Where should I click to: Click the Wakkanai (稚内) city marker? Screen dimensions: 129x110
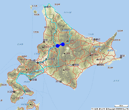[45, 7]
